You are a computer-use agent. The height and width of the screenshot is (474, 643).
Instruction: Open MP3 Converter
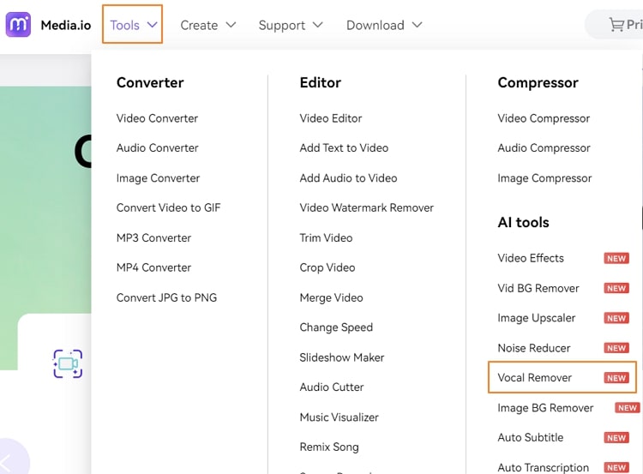pos(153,237)
